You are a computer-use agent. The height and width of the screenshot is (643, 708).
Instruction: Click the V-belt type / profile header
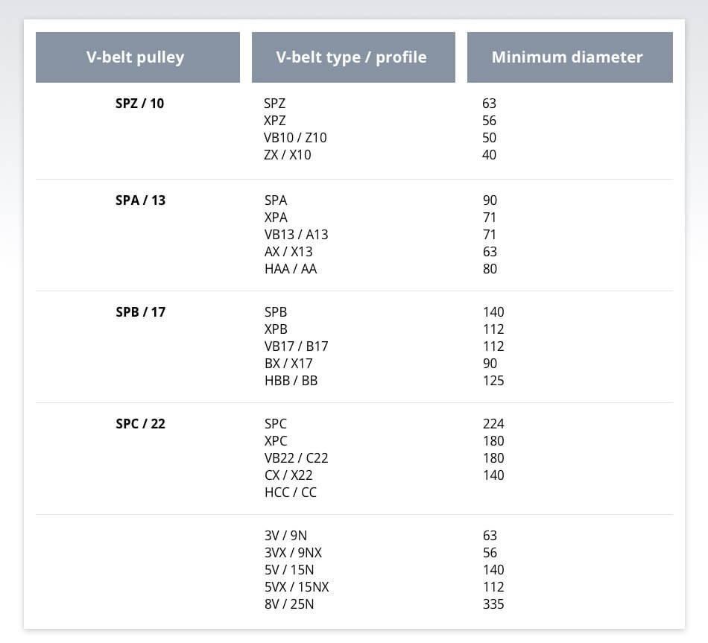pos(353,57)
